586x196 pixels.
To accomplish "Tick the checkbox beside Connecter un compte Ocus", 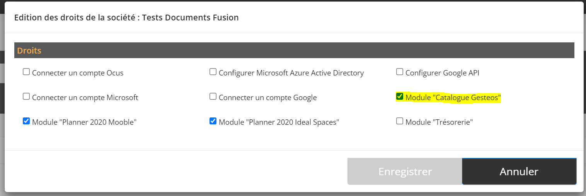I will coord(26,72).
